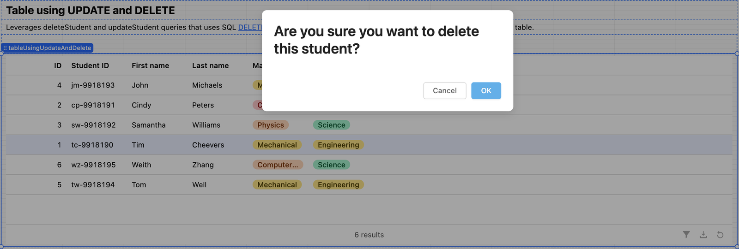Sort by First name column header
The width and height of the screenshot is (739, 249).
coord(150,65)
